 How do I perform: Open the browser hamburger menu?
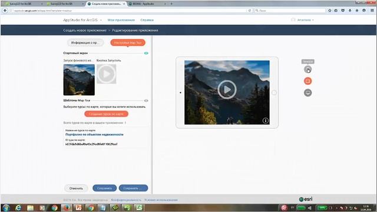[x=372, y=11]
